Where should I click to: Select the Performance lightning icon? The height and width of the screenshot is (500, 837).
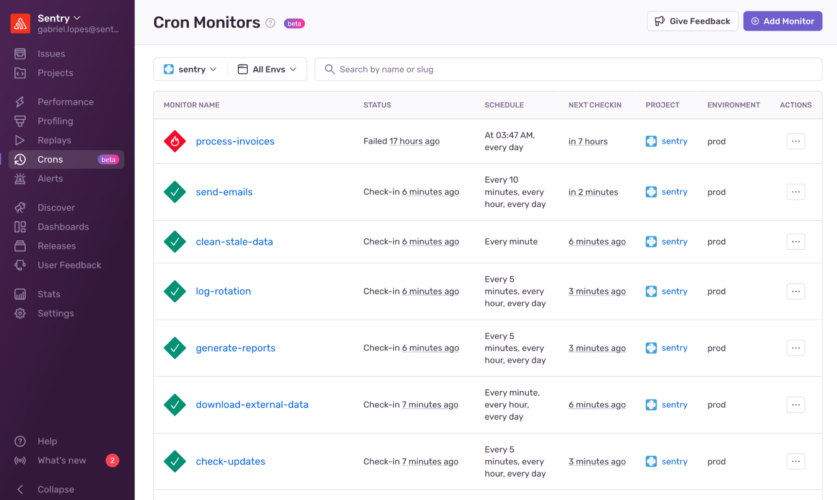click(x=20, y=101)
